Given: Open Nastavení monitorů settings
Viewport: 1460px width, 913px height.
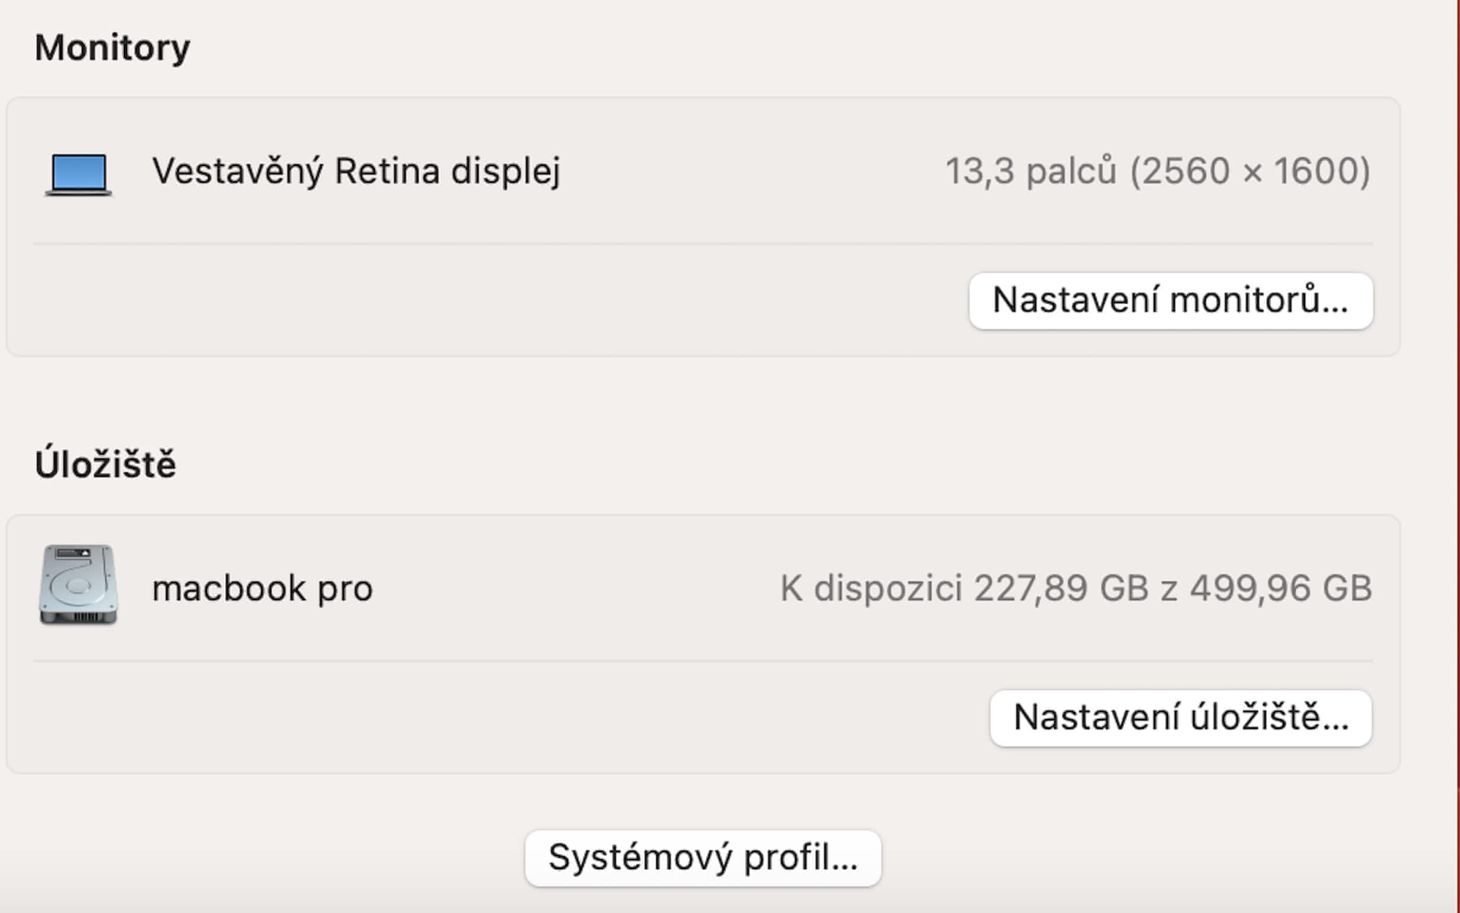Looking at the screenshot, I should pyautogui.click(x=1170, y=301).
